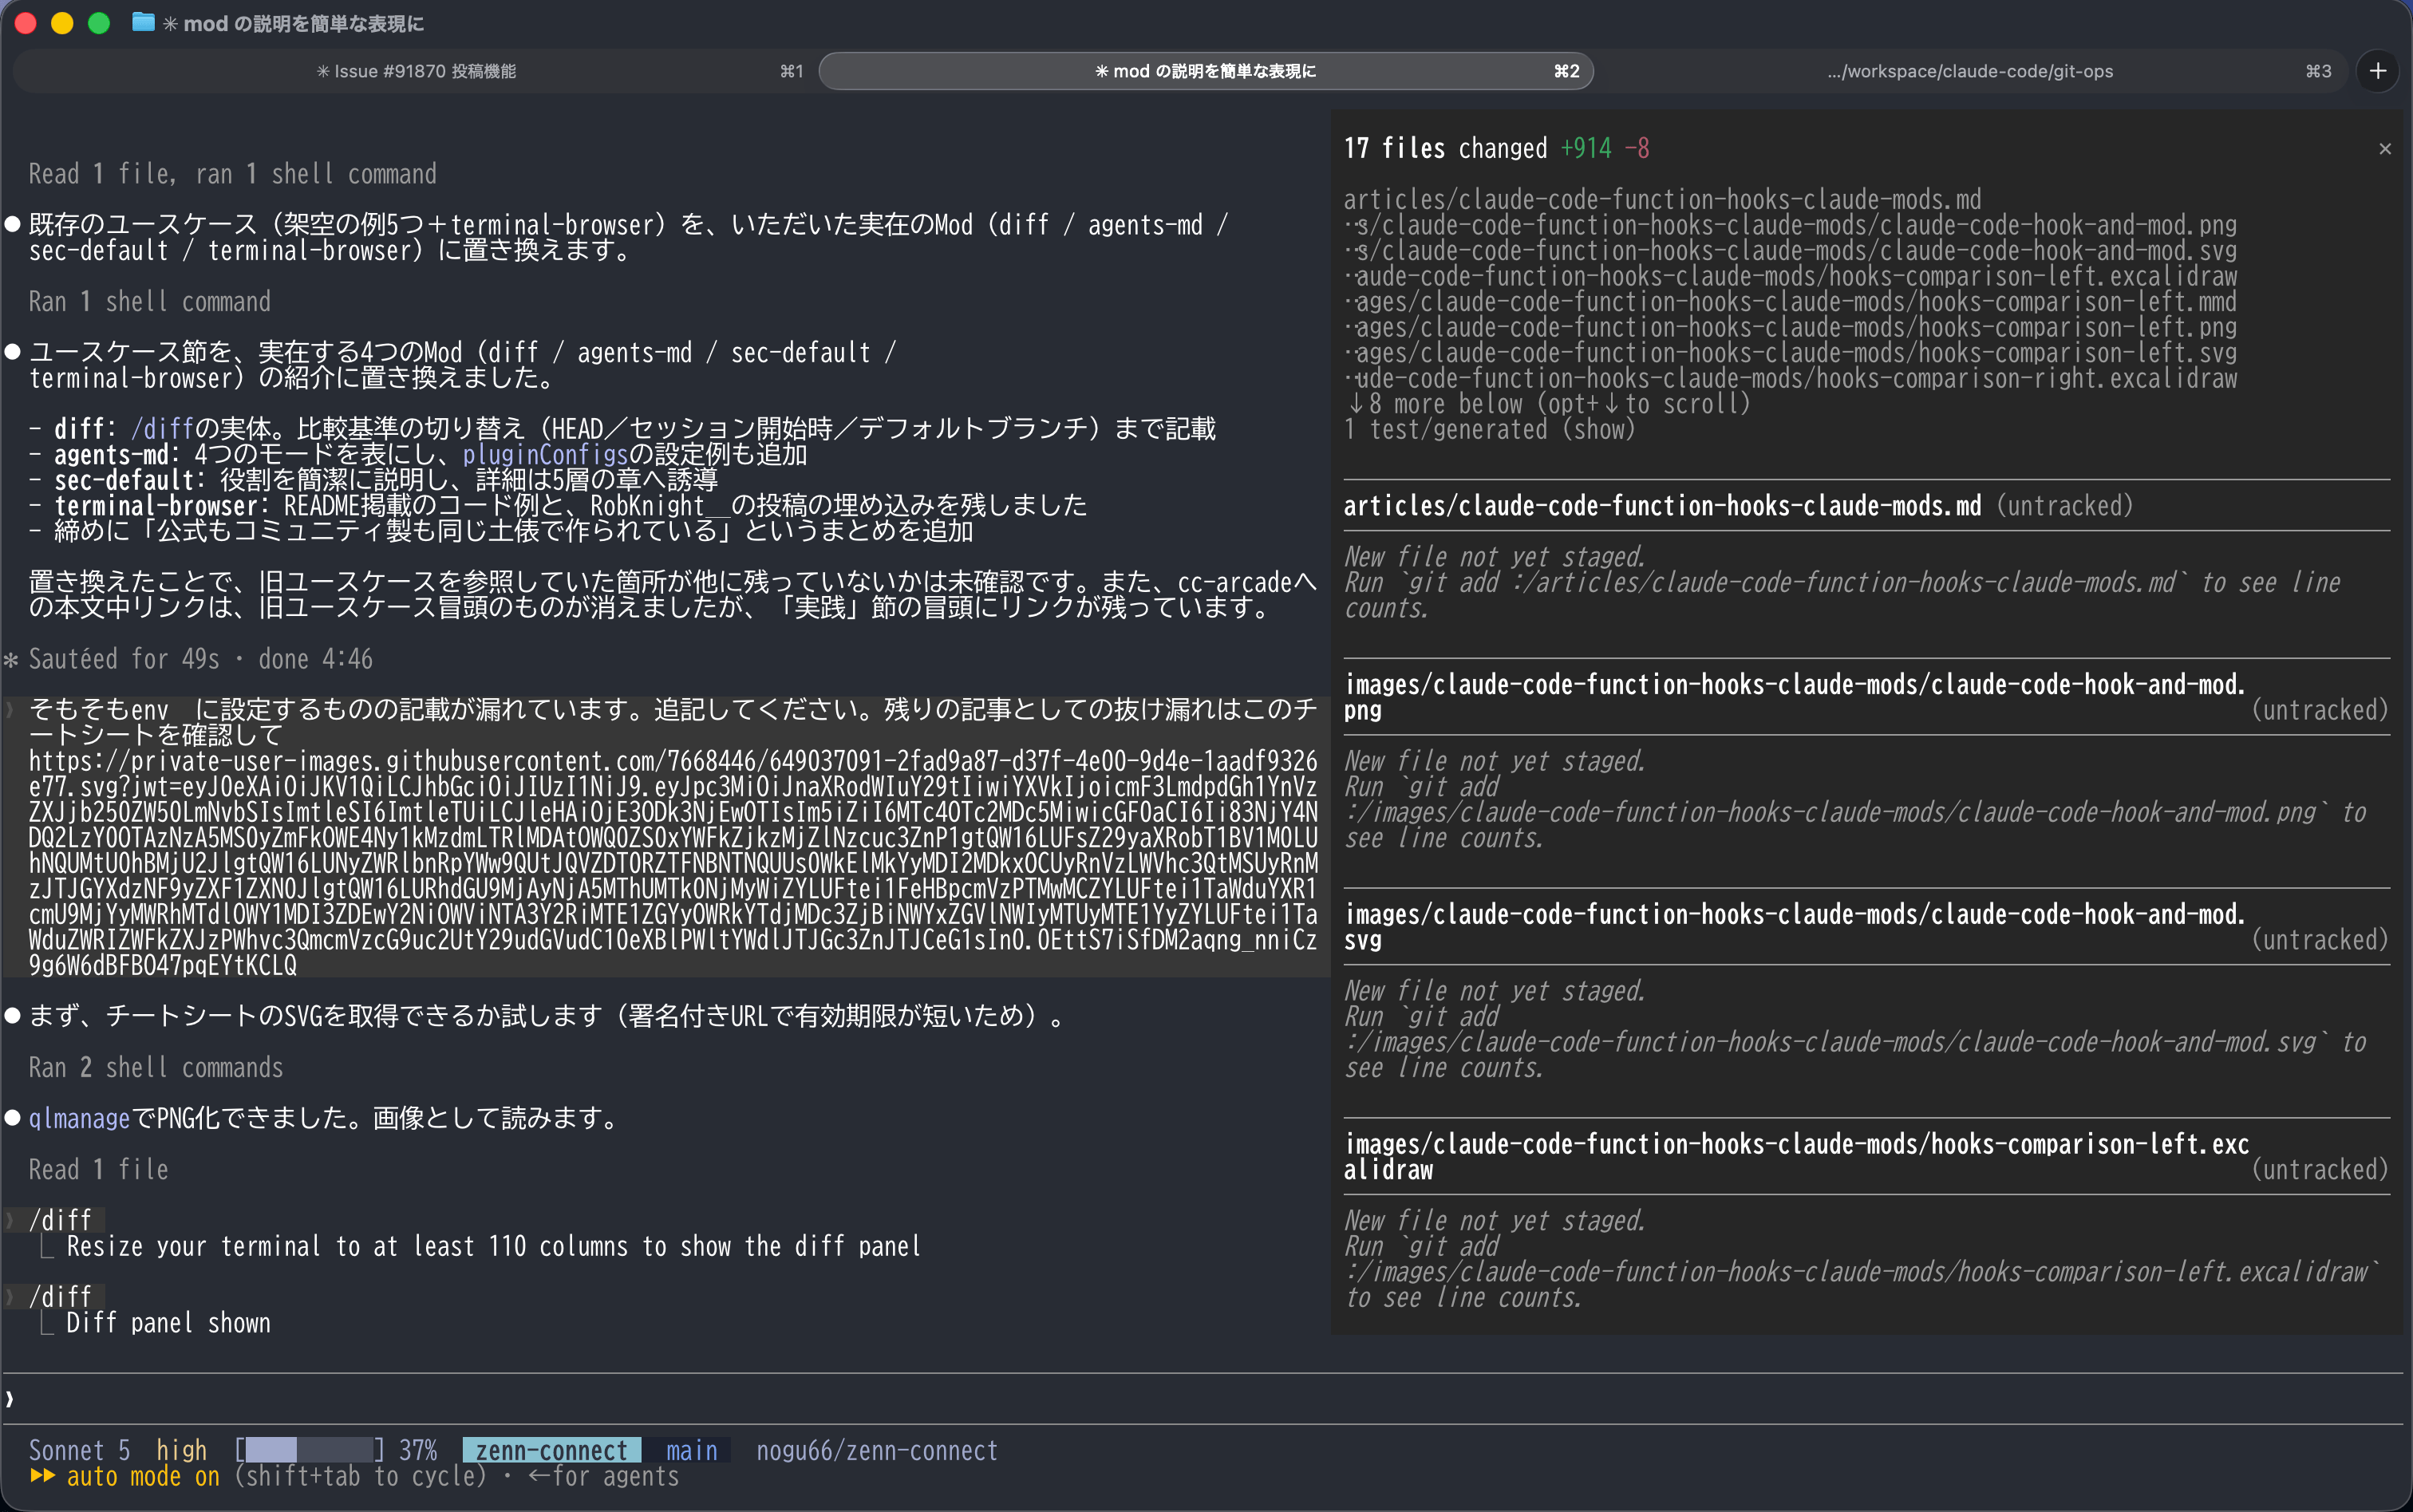Viewport: 2413px width, 1512px height.
Task: Switch to the 'Issue #91870 投稿機能' tab
Action: coord(416,71)
